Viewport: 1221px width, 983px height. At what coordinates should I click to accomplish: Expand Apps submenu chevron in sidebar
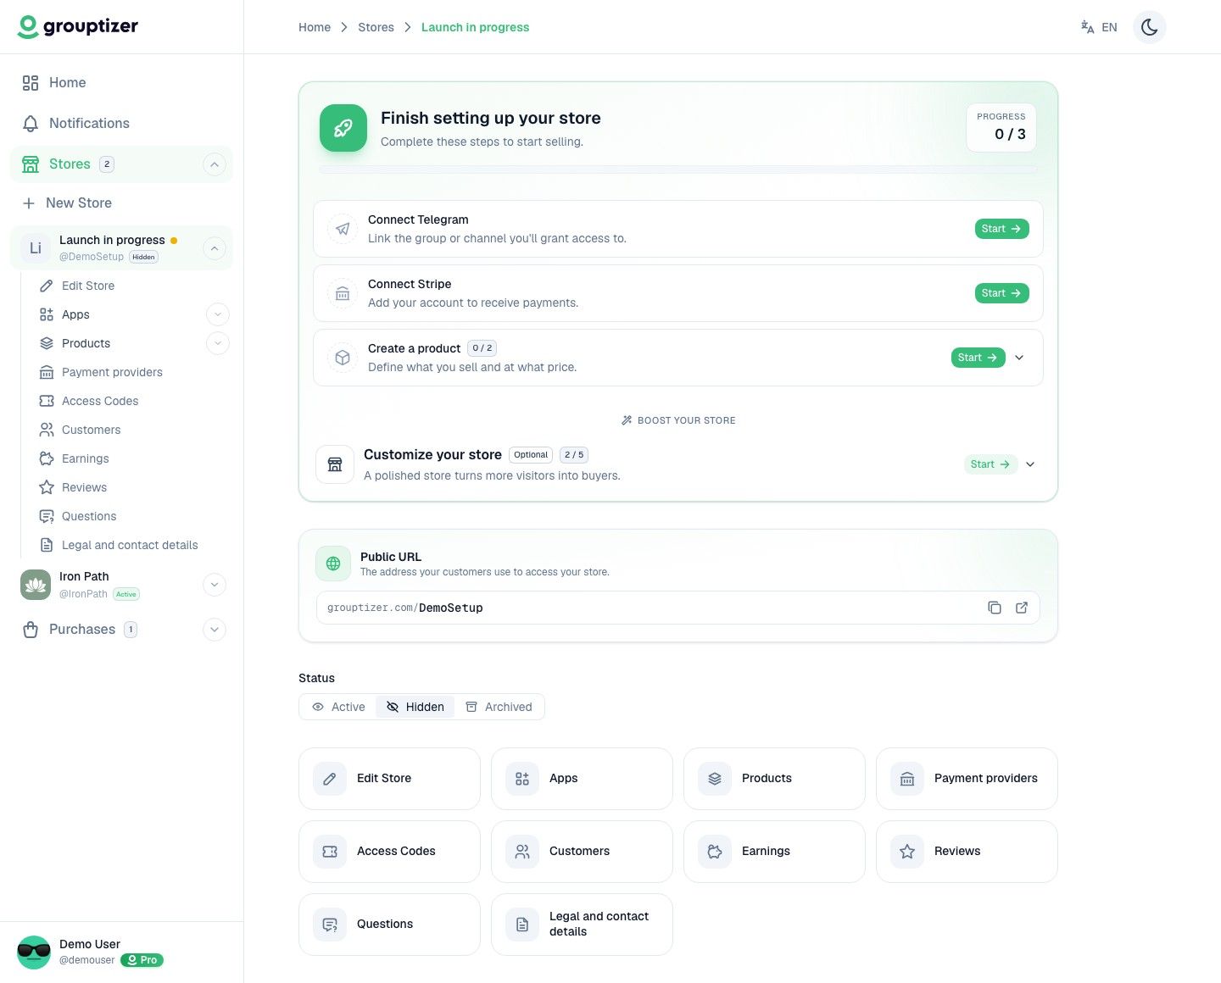point(218,314)
